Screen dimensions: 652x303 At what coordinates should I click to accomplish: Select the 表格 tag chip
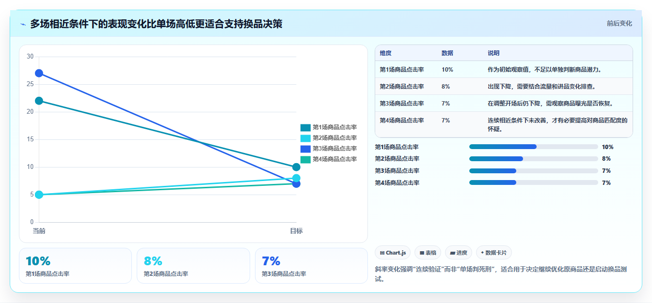pyautogui.click(x=428, y=253)
